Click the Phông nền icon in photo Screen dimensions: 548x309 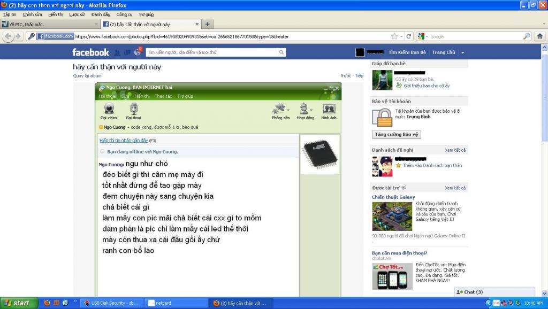(279, 109)
